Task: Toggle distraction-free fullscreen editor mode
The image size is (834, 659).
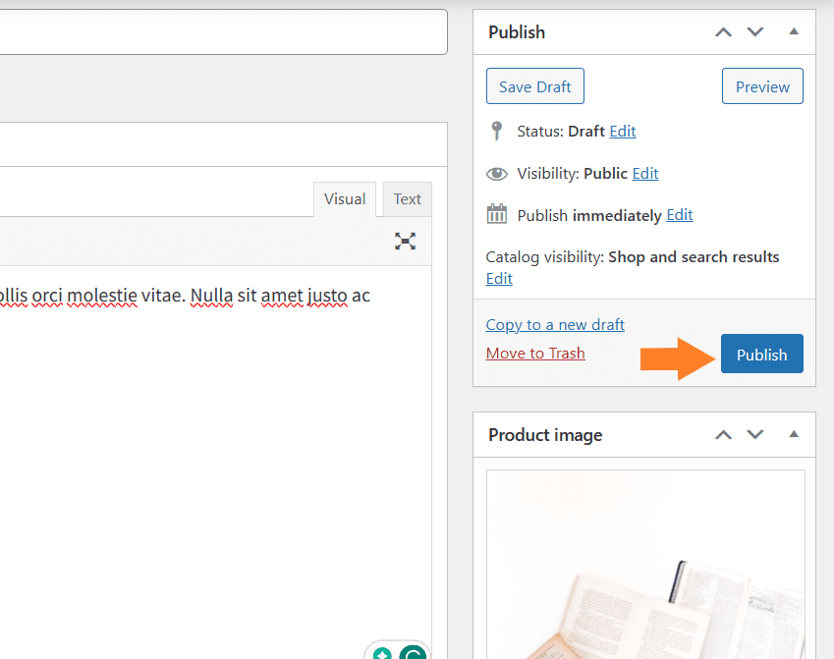Action: (x=405, y=241)
